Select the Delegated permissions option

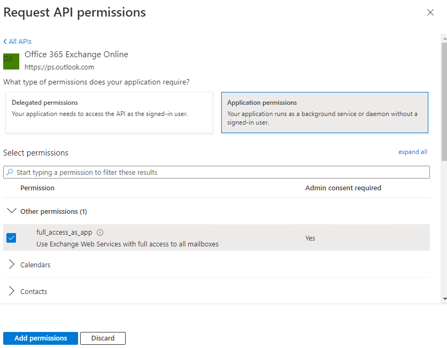click(x=109, y=112)
